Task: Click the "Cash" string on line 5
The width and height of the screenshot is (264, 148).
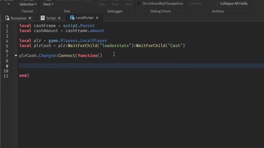Action: tap(175, 46)
